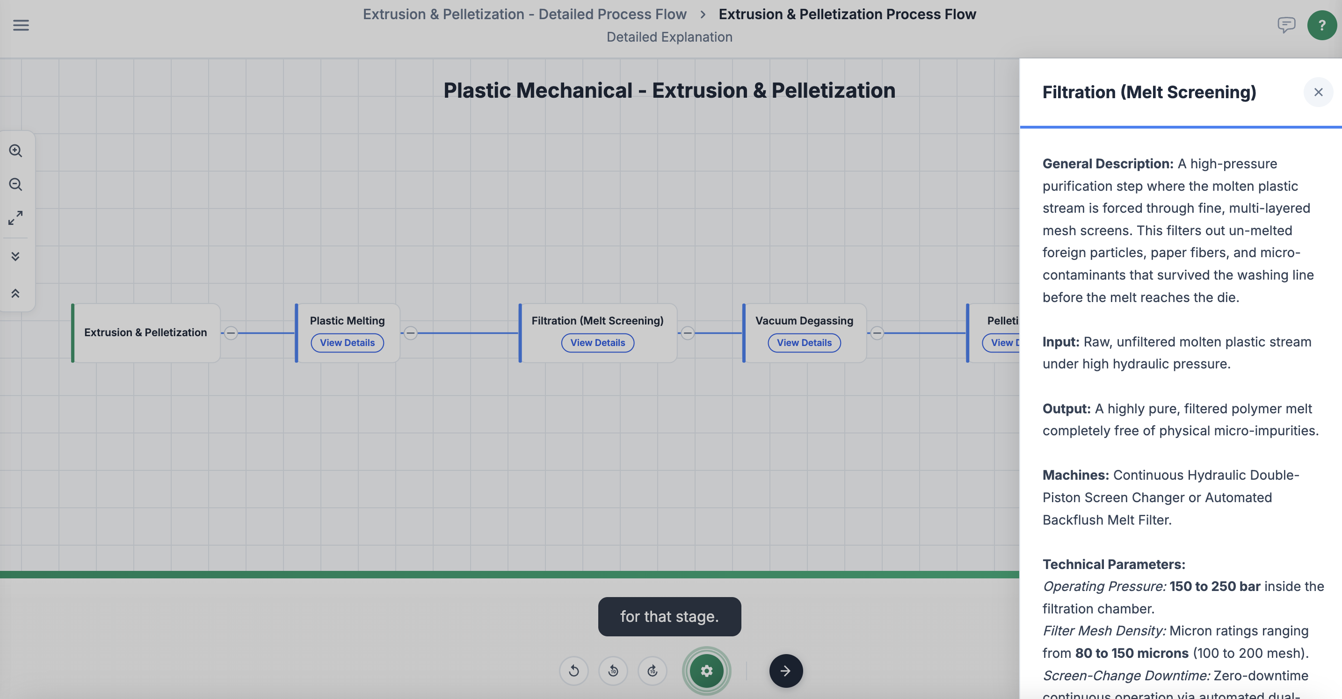This screenshot has width=1342, height=699.
Task: Open the chat feedback icon
Action: 1286,24
